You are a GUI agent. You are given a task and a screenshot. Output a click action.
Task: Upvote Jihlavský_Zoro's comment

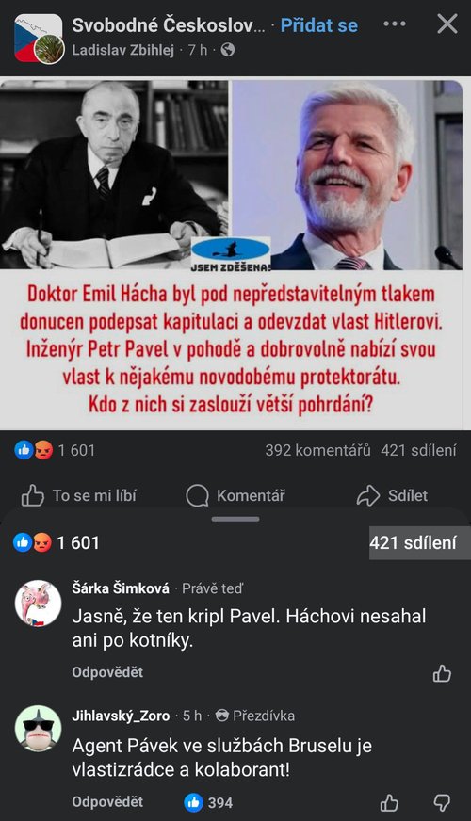[389, 802]
